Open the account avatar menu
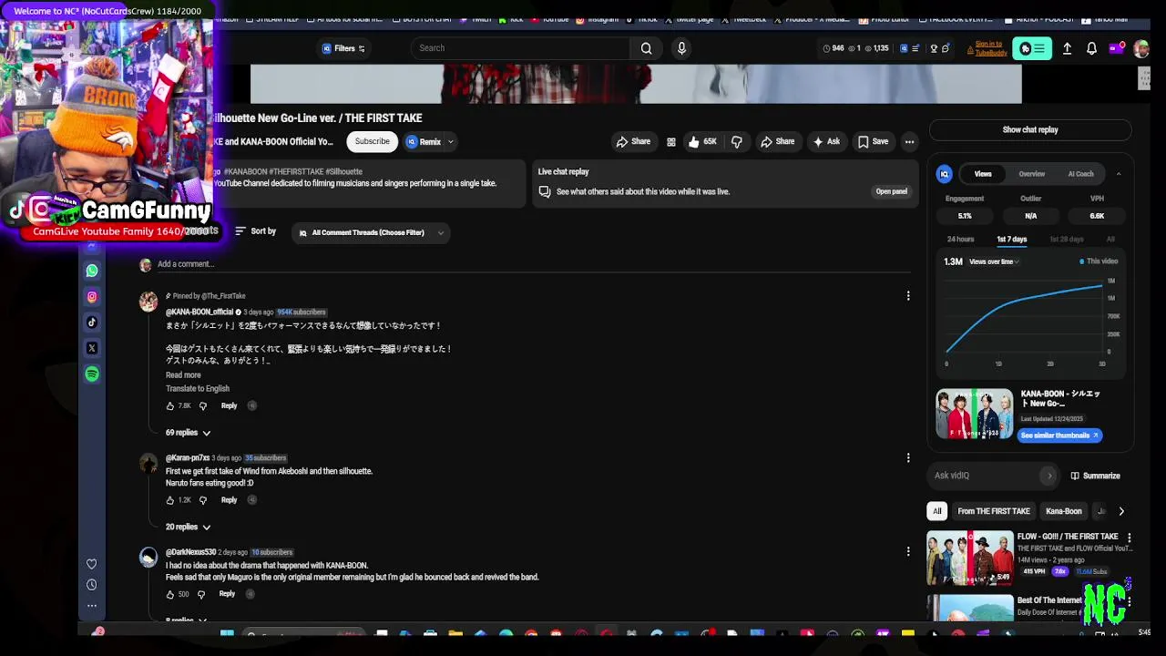This screenshot has height=656, width=1166. point(1141,49)
